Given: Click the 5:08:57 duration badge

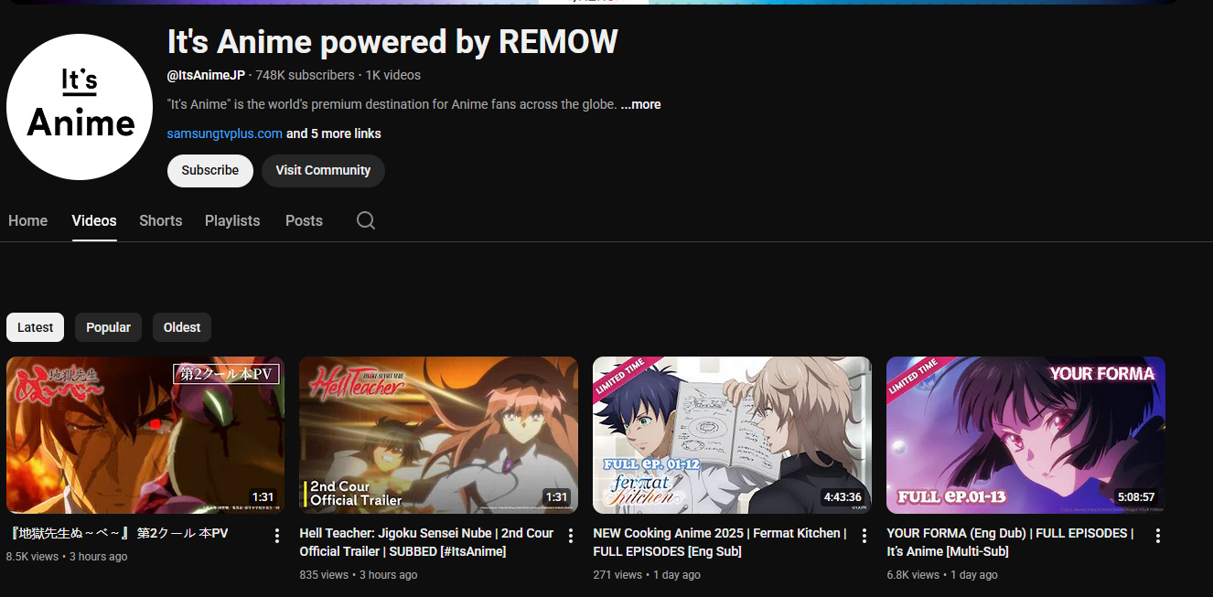Looking at the screenshot, I should 1136,497.
